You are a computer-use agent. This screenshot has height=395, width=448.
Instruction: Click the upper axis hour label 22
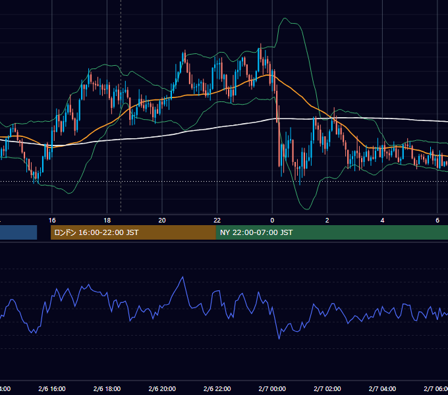(x=217, y=221)
